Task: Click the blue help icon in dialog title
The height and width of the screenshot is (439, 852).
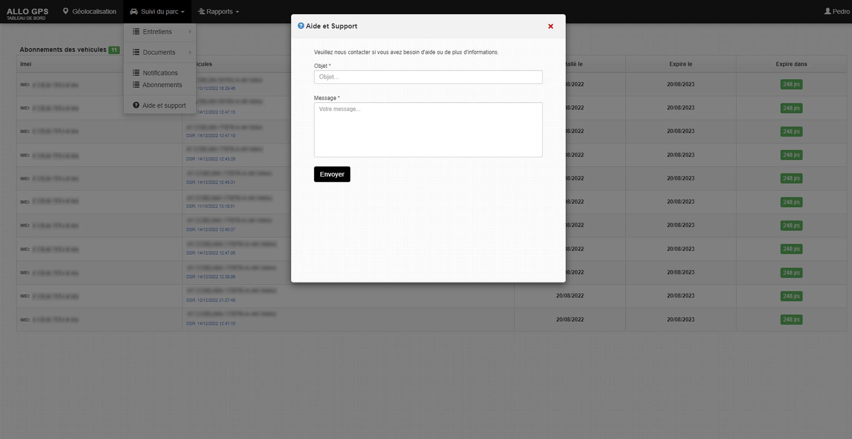Action: click(301, 26)
